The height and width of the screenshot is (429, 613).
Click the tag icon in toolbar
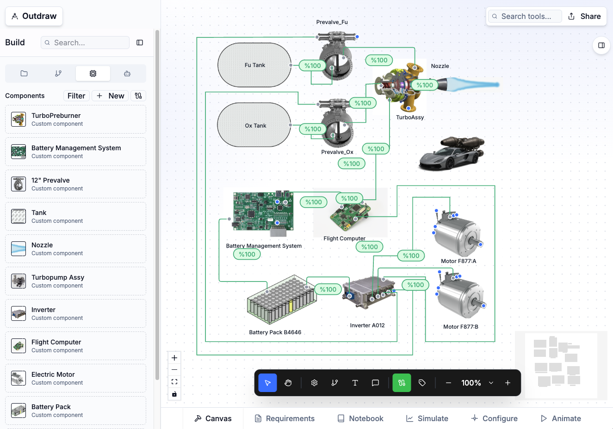(x=422, y=383)
